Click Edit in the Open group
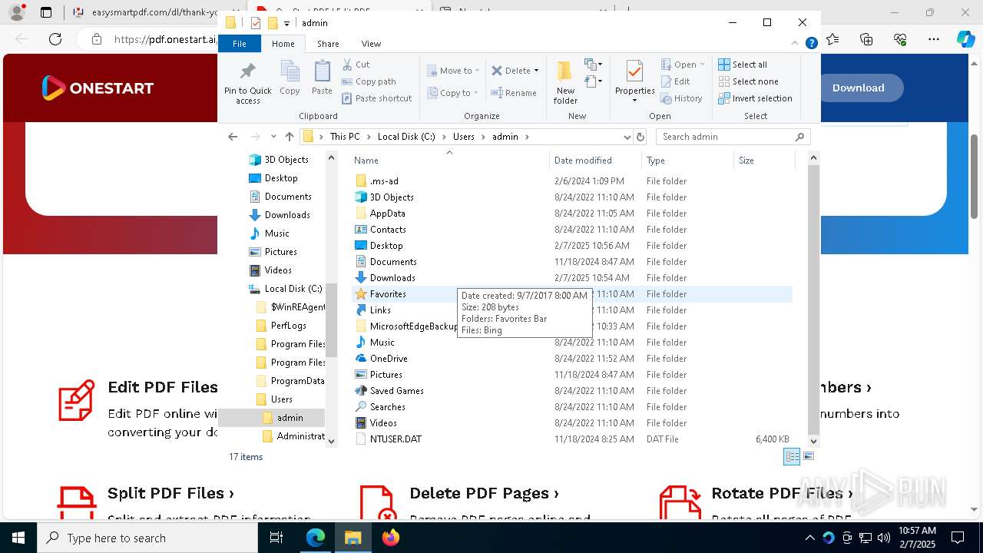The image size is (983, 553). [x=674, y=81]
